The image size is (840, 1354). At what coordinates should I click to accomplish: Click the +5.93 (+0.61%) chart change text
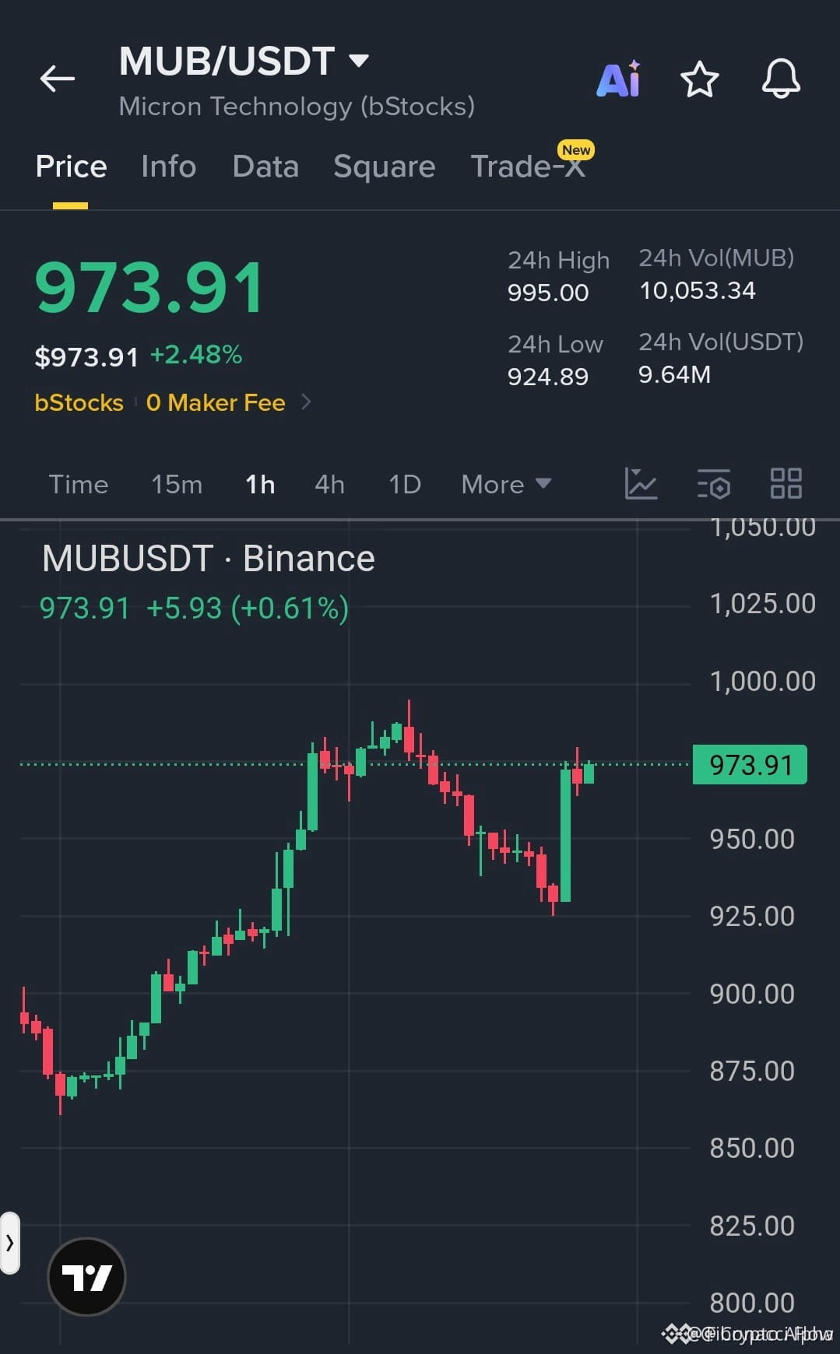click(248, 608)
